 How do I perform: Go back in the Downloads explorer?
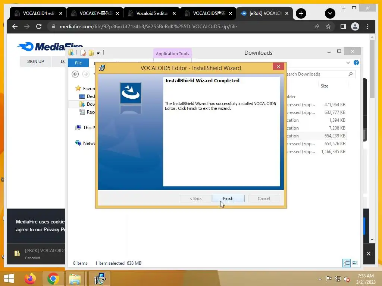point(75,74)
